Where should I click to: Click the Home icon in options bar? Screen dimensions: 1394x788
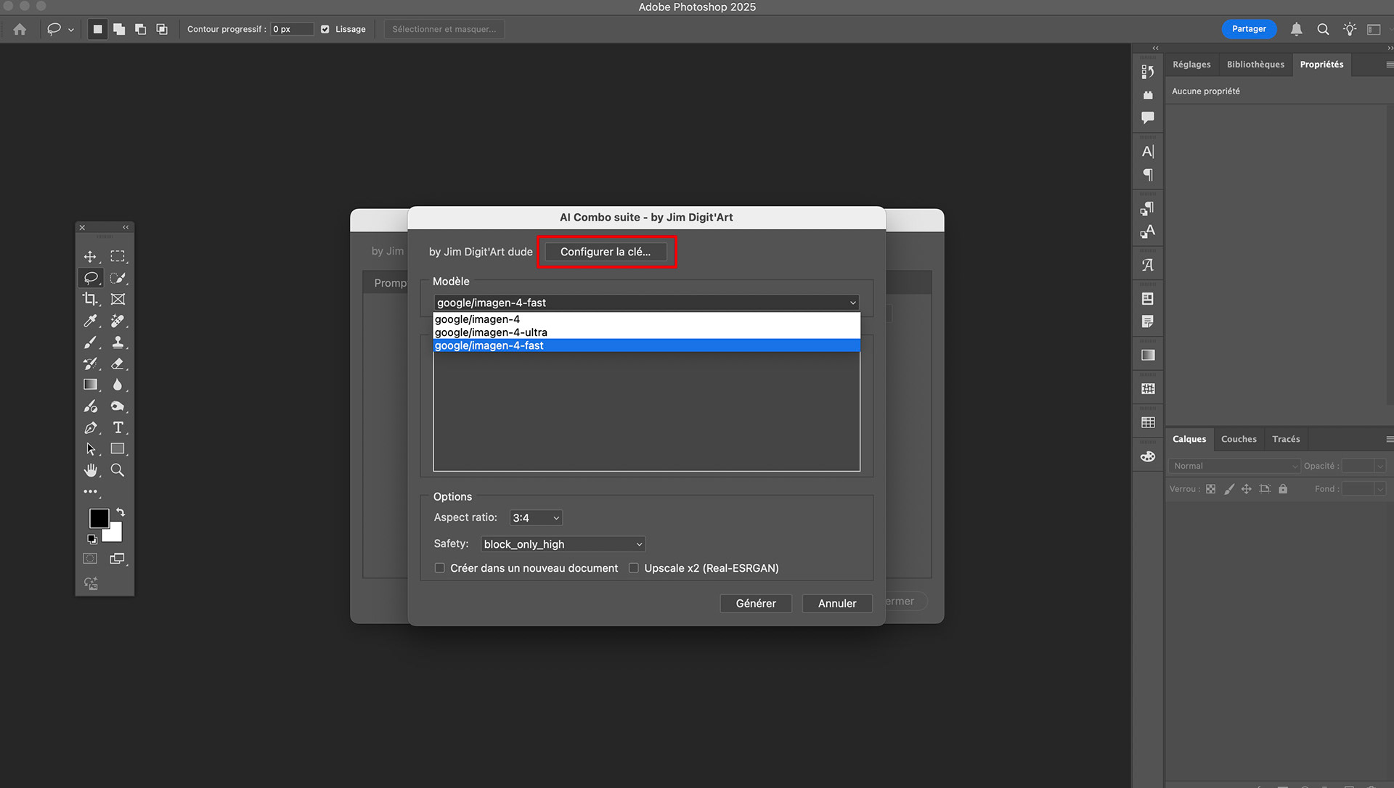(x=20, y=29)
